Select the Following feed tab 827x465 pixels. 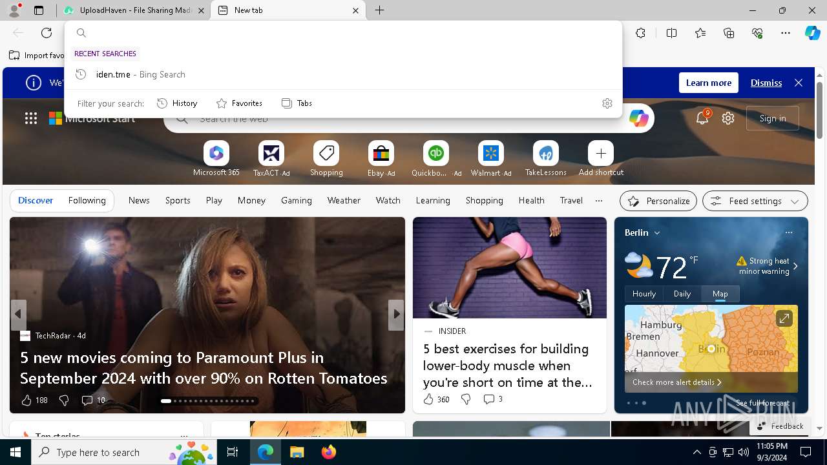(x=87, y=200)
